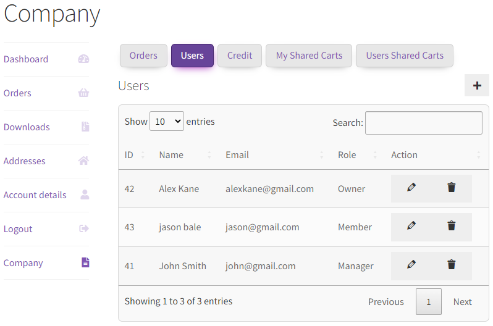Viewport: 493px width, 326px height.
Task: Click the Manager role cell
Action: pyautogui.click(x=356, y=266)
